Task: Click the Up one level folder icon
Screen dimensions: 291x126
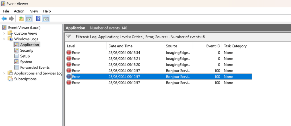Action: (x=21, y=18)
